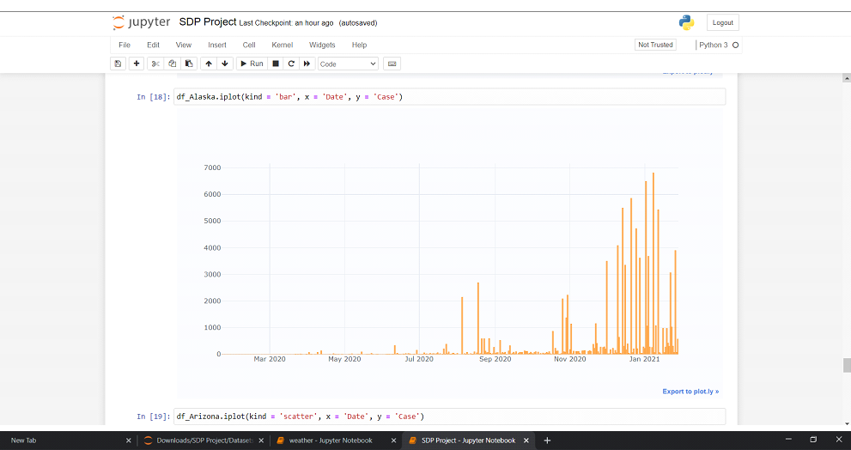The width and height of the screenshot is (851, 450).
Task: Cut selected cells with the scissors icon
Action: [155, 64]
